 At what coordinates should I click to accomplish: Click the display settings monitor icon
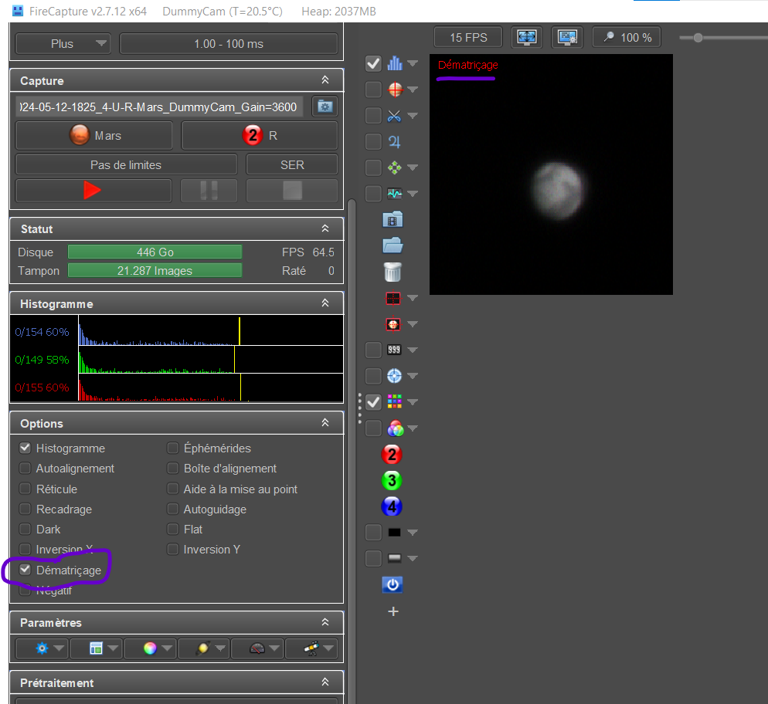click(567, 37)
